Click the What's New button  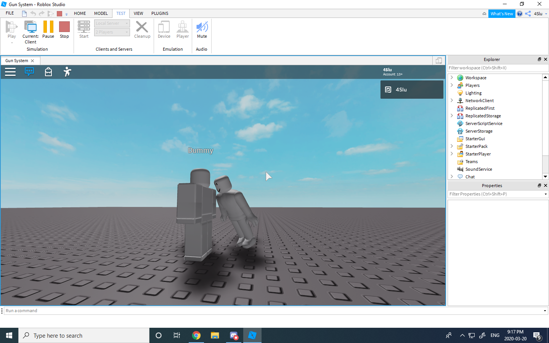point(502,14)
